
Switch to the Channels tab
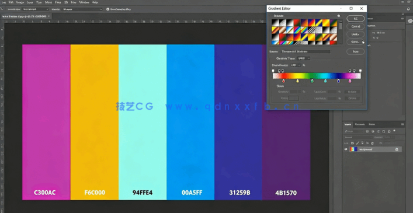[x=360, y=124]
